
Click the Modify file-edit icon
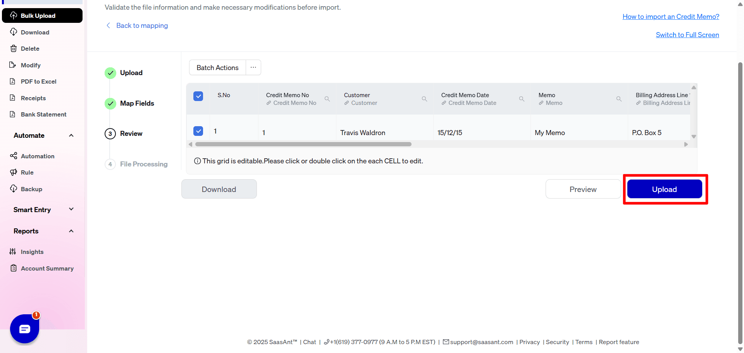click(13, 65)
